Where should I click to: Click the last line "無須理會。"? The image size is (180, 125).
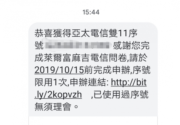pyautogui.click(x=56, y=107)
